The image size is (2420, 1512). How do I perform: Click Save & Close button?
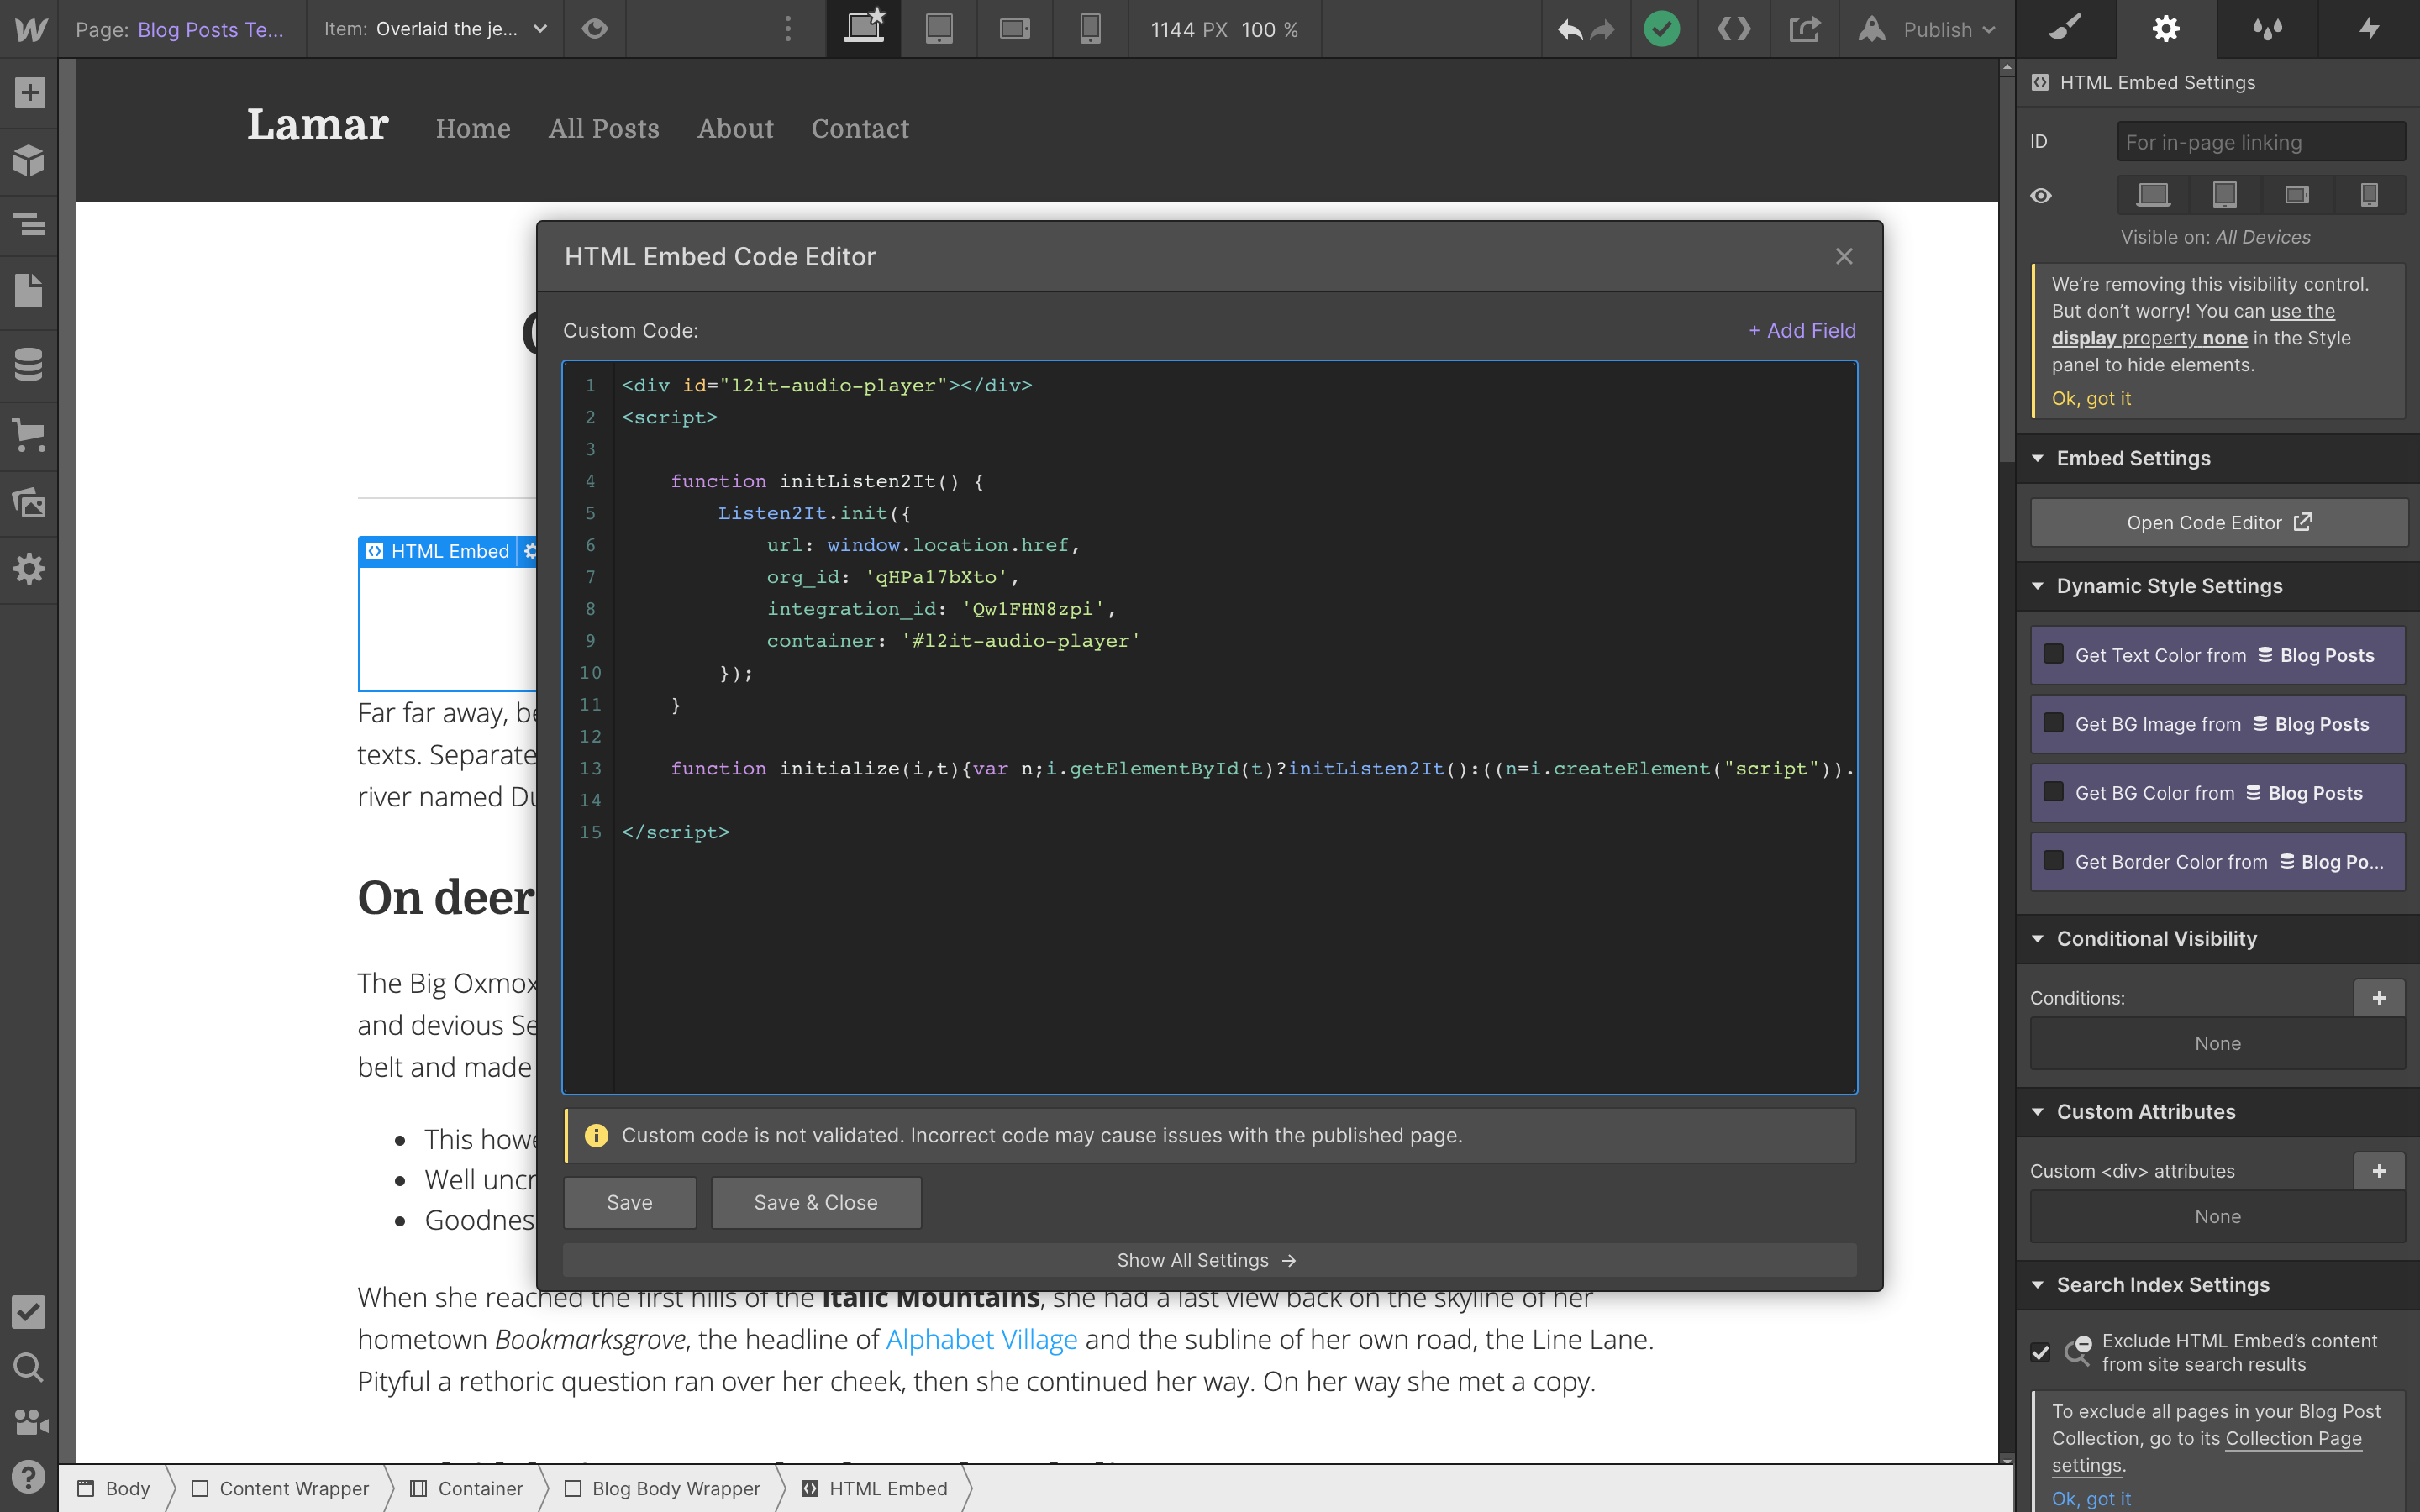pos(815,1202)
